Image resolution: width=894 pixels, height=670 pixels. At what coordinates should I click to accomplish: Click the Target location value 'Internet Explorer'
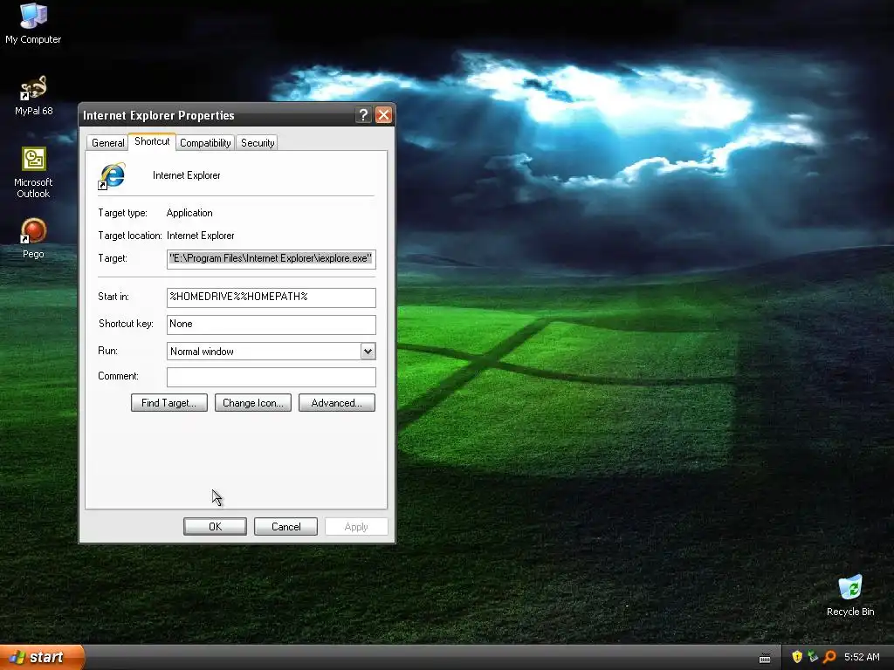pos(200,236)
